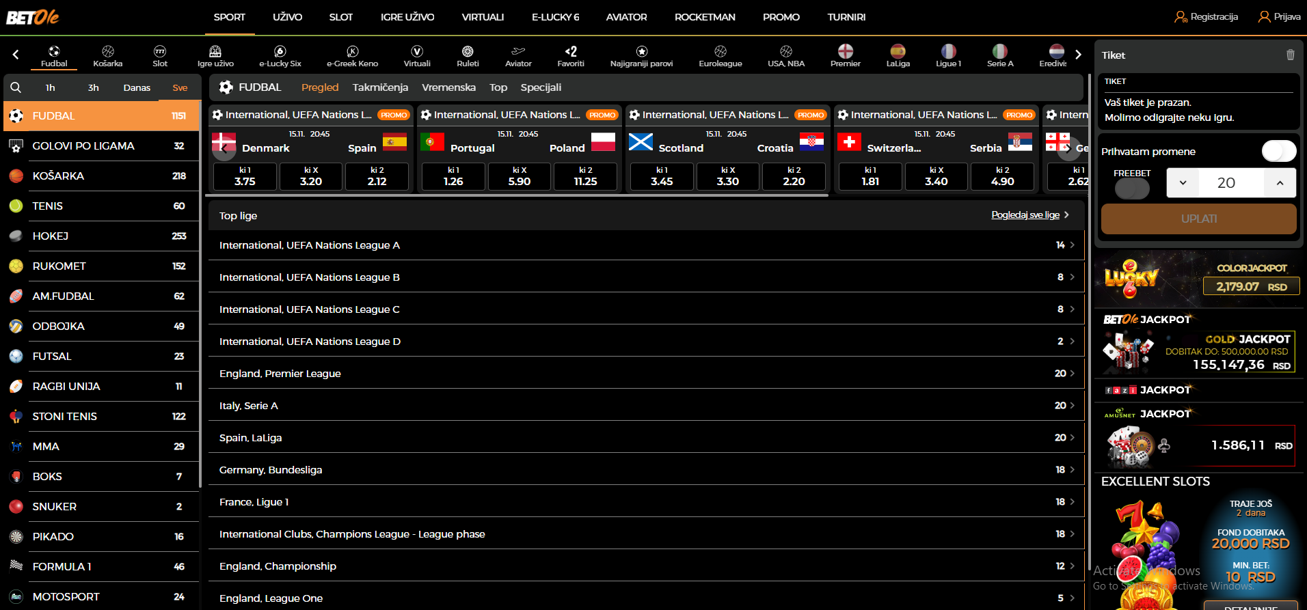Increase stake with up chevron
Image resolution: width=1307 pixels, height=610 pixels.
point(1280,183)
